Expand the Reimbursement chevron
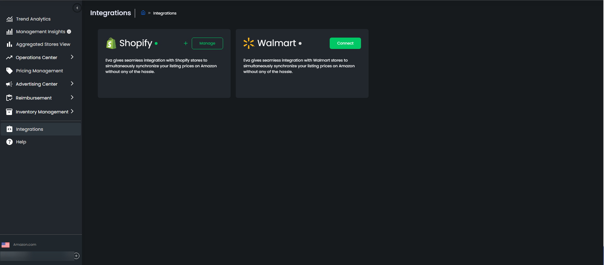This screenshot has width=604, height=265. [72, 97]
